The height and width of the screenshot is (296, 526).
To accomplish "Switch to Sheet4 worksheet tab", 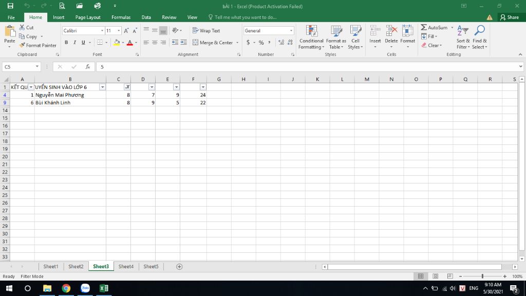I will [x=126, y=267].
